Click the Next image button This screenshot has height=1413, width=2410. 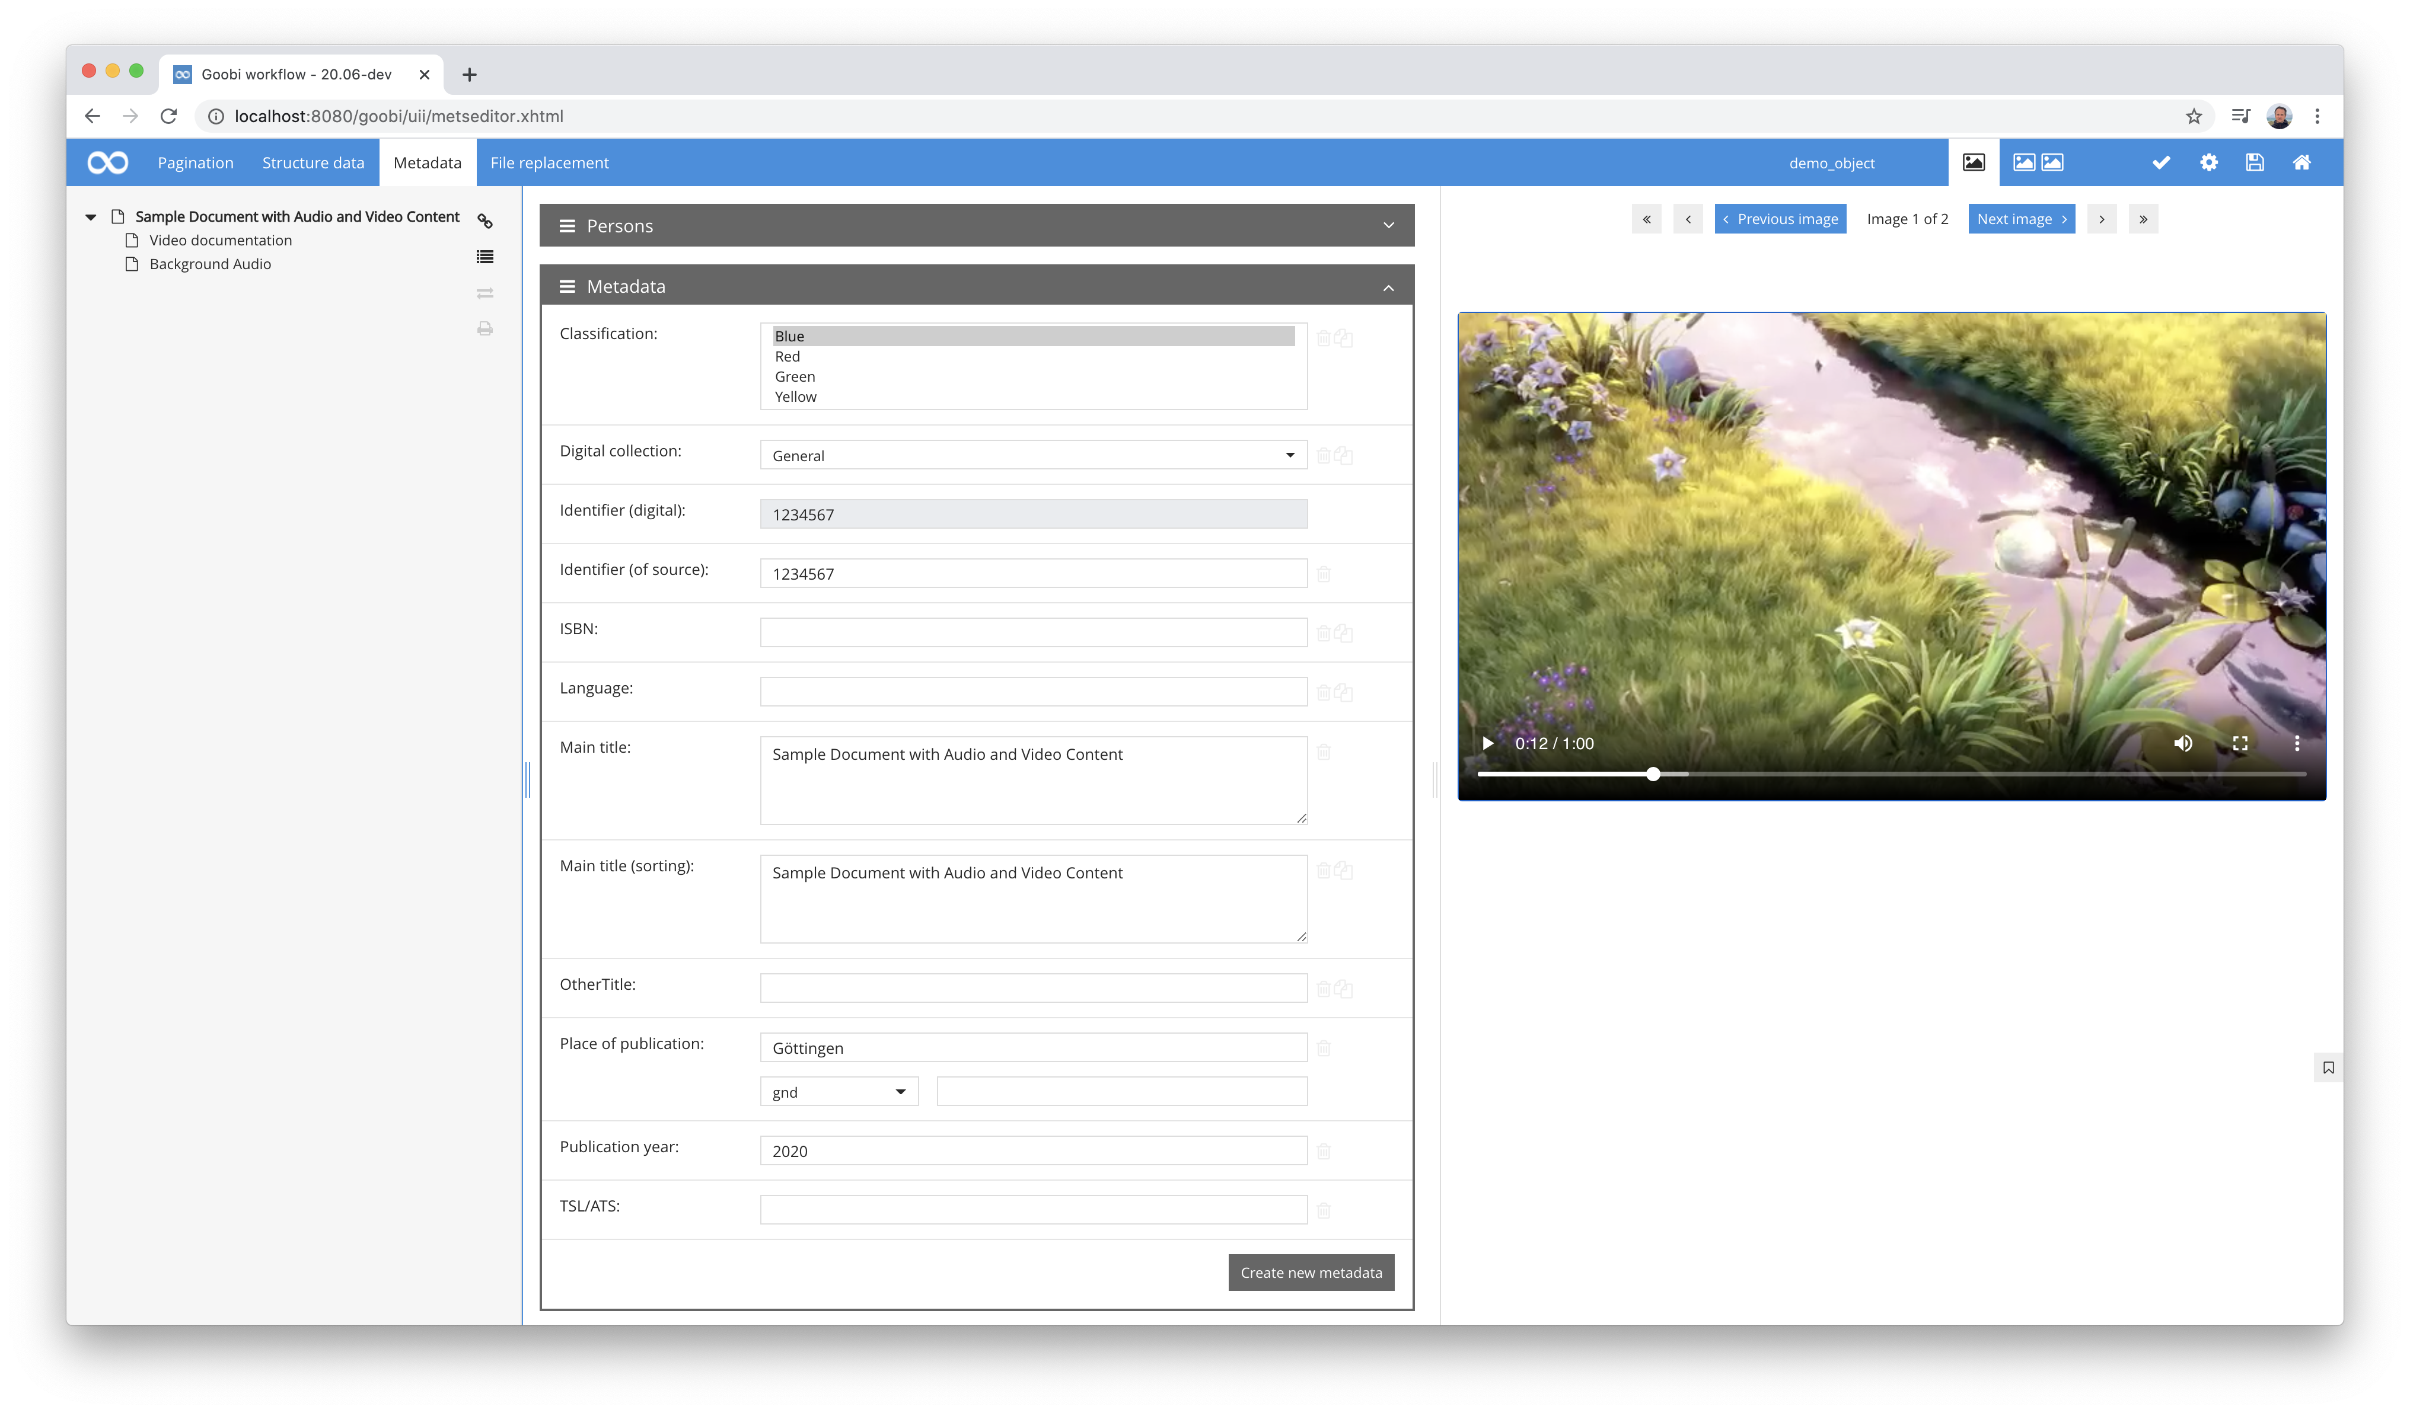pyautogui.click(x=2021, y=219)
